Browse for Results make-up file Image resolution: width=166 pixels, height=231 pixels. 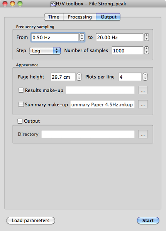(x=143, y=90)
